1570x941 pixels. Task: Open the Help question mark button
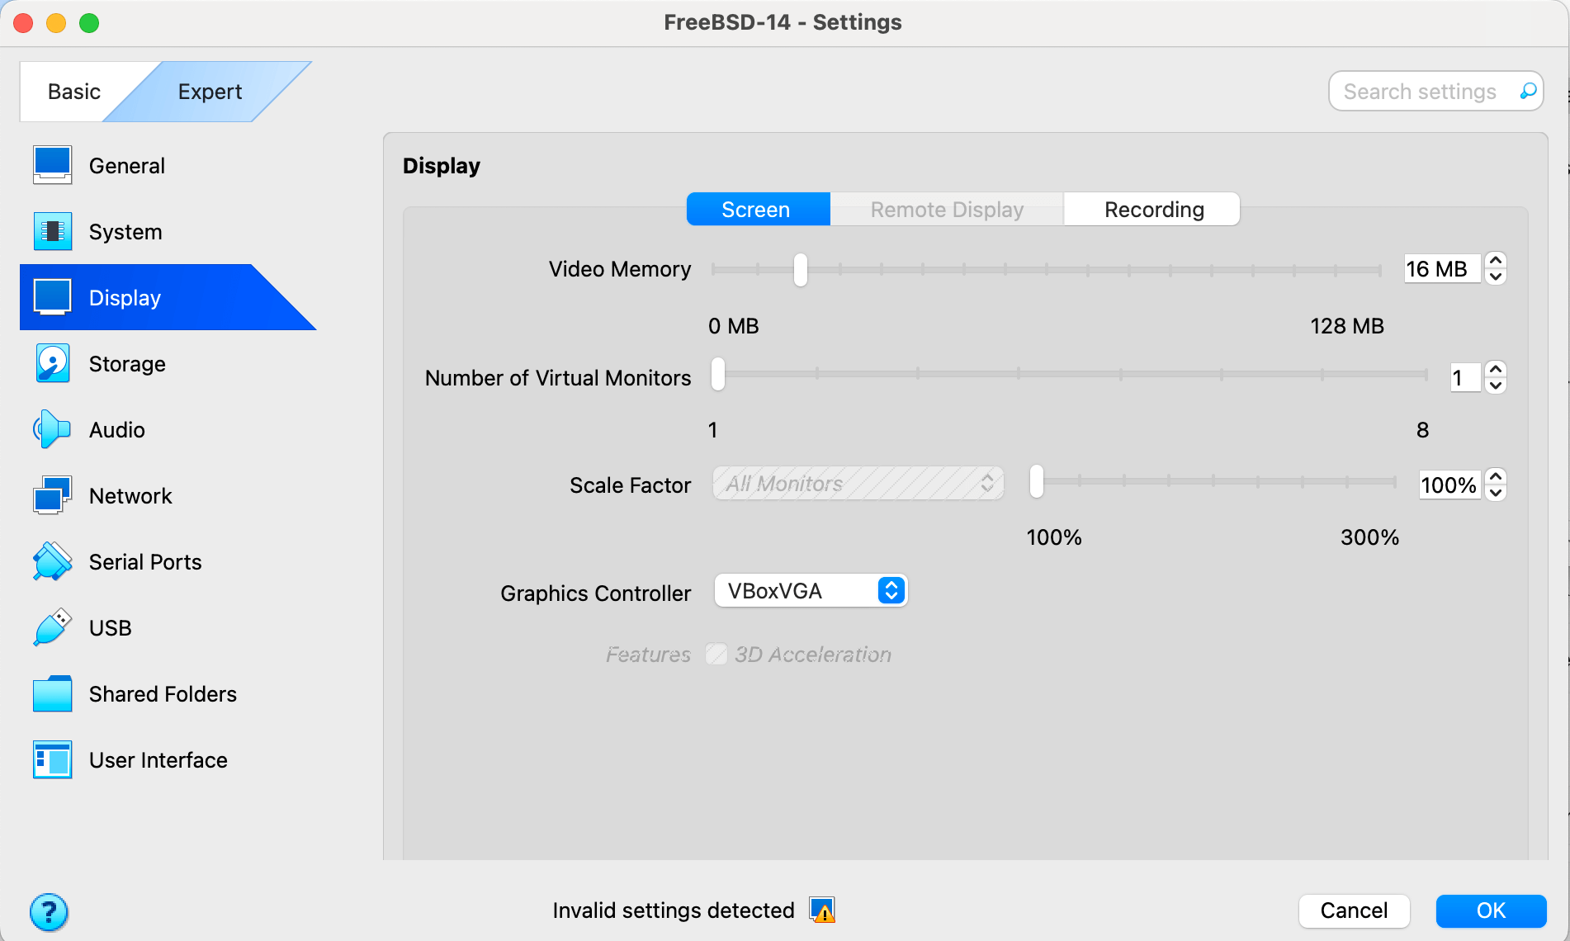pyautogui.click(x=50, y=912)
